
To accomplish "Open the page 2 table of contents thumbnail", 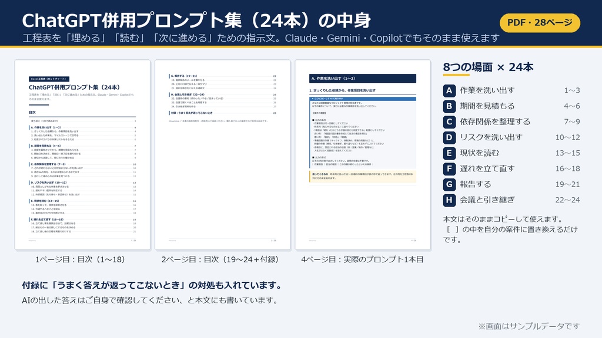I will pos(223,155).
